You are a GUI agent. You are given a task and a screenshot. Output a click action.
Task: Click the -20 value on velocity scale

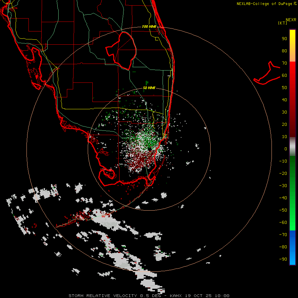pyautogui.click(x=283, y=174)
